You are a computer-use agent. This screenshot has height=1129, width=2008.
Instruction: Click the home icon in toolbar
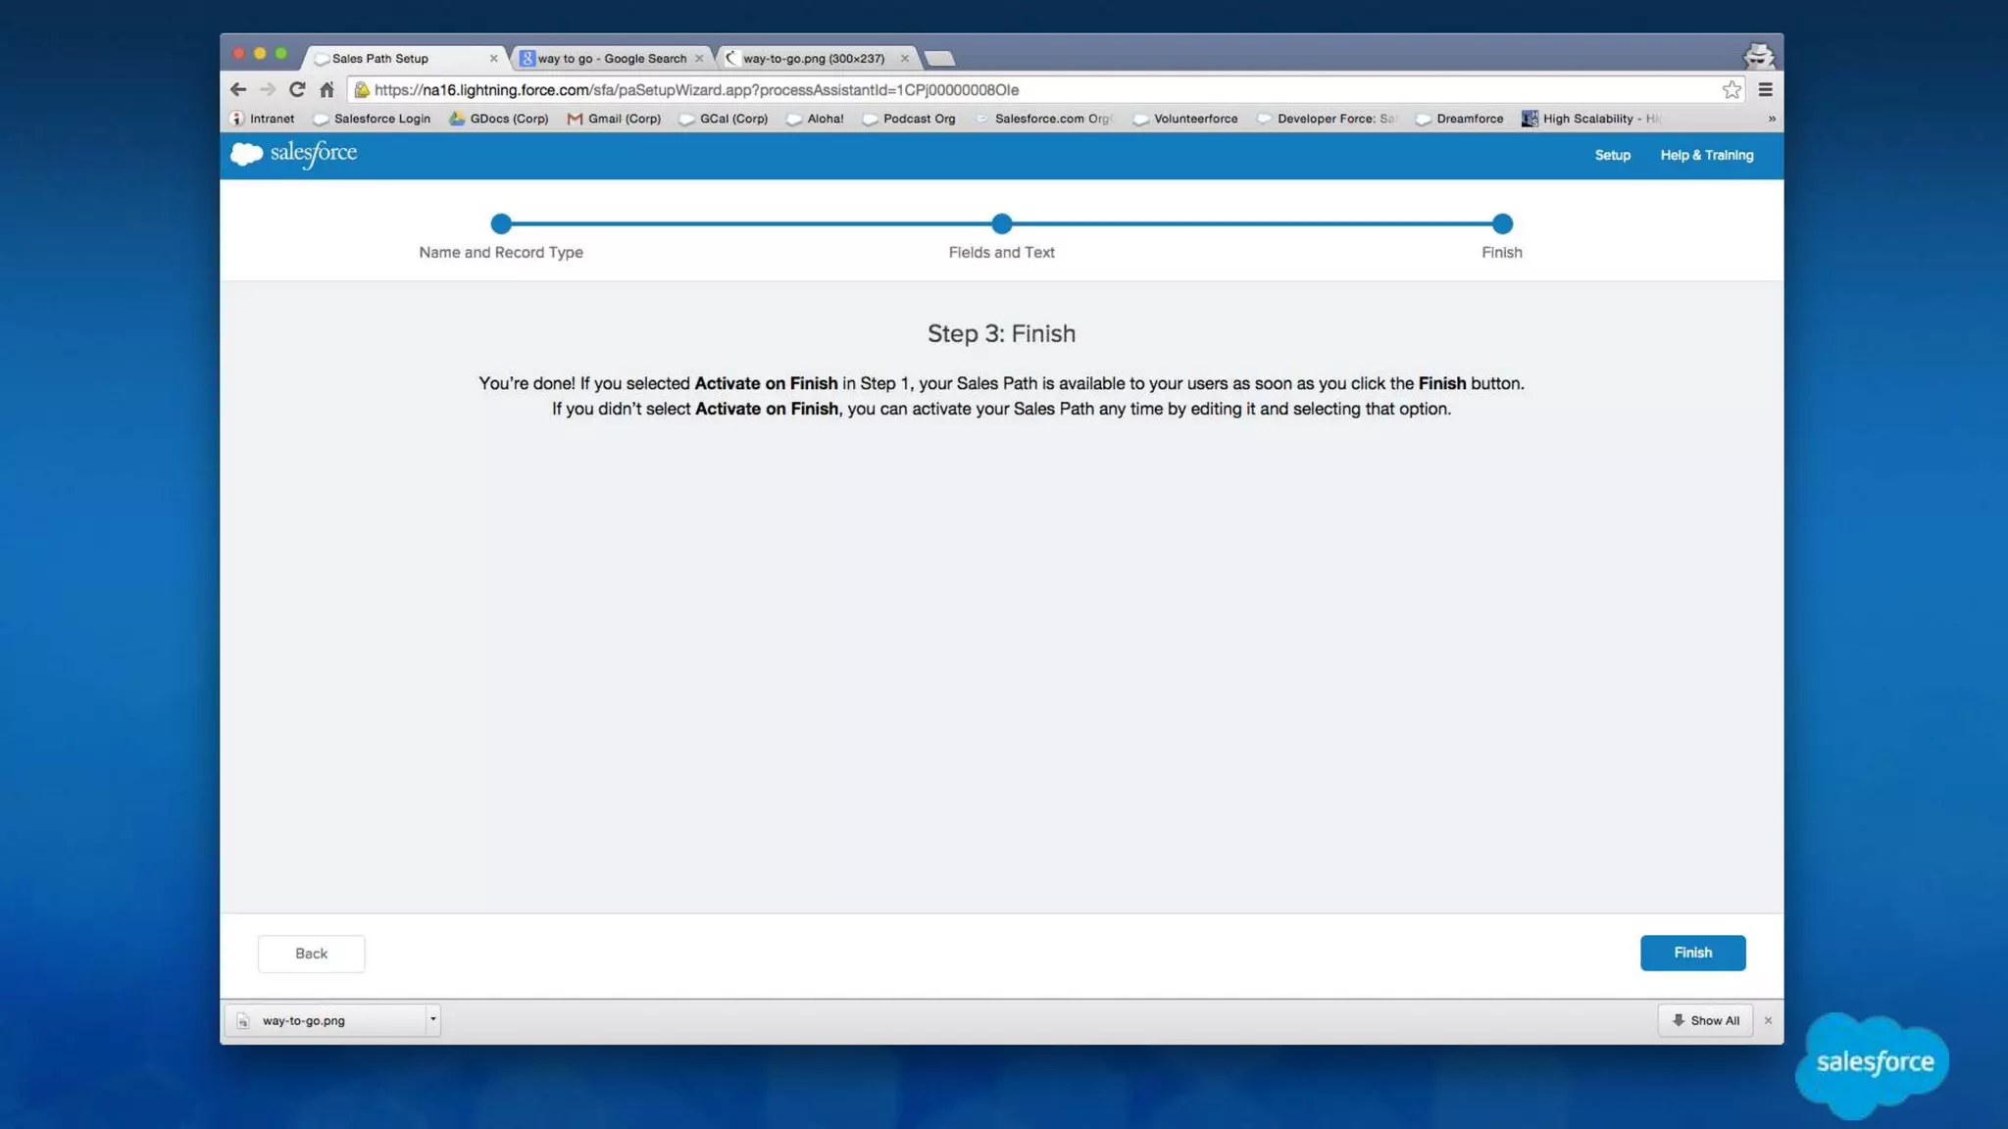tap(326, 89)
